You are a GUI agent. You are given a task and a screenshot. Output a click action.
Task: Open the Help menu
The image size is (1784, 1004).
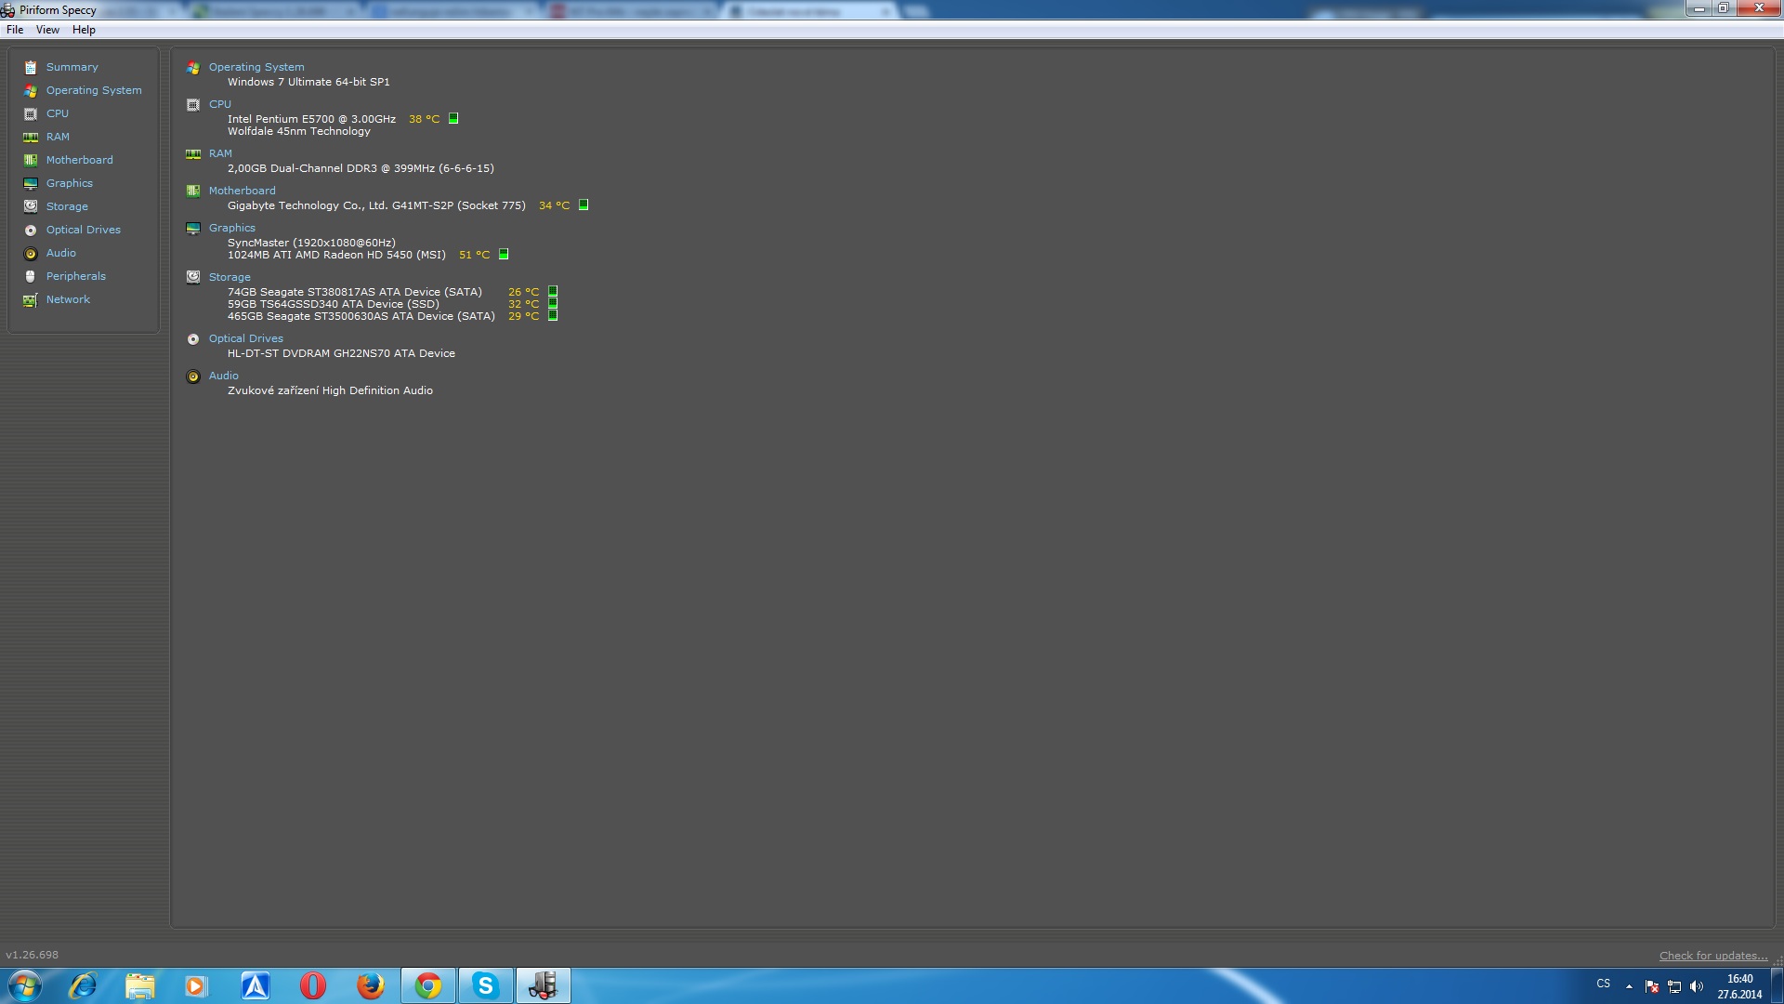[x=84, y=30]
